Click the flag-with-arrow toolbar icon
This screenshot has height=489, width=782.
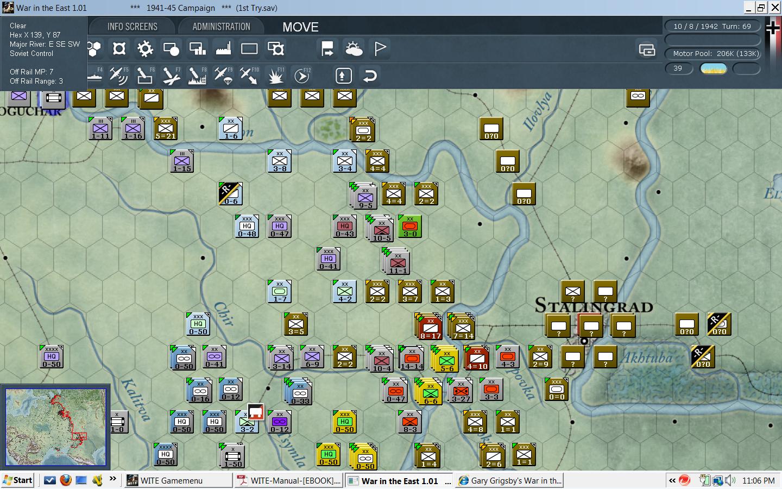pyautogui.click(x=327, y=49)
